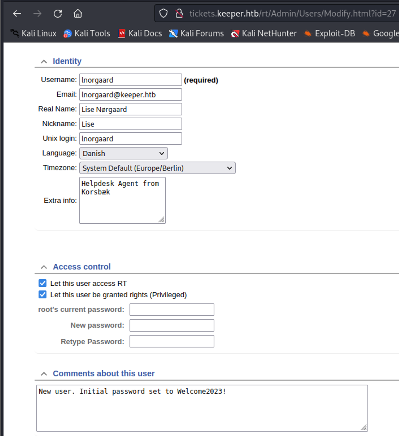
Task: Open the Kali Docs bookmark
Action: pyautogui.click(x=140, y=33)
